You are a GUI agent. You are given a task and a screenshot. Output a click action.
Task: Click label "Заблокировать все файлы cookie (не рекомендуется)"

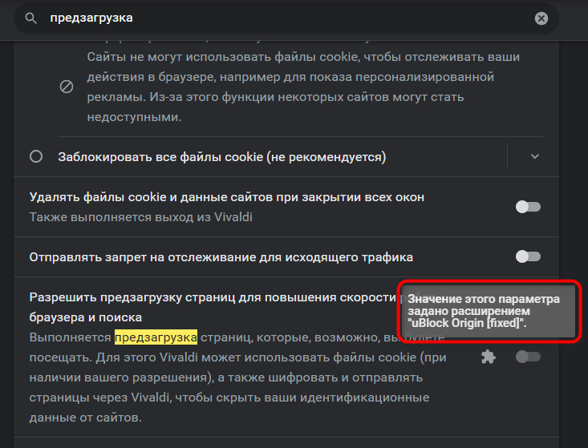click(222, 156)
